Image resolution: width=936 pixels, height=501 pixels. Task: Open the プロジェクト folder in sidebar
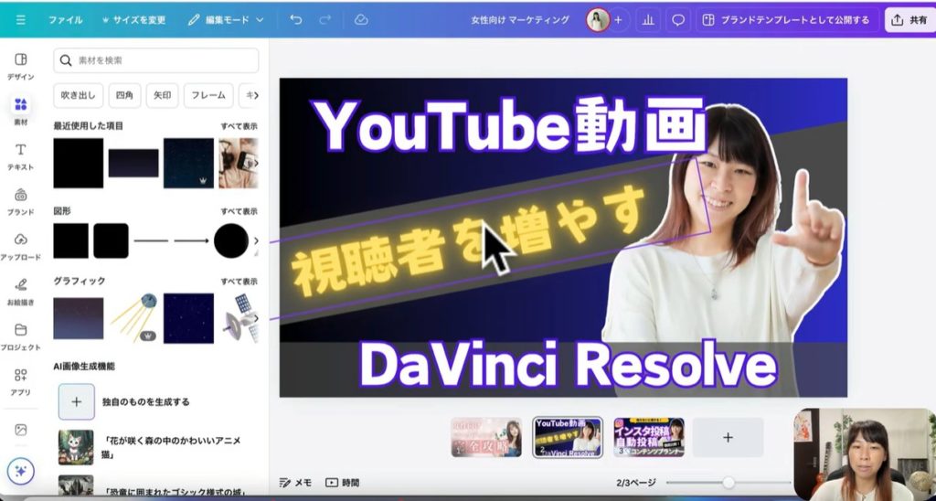click(20, 335)
